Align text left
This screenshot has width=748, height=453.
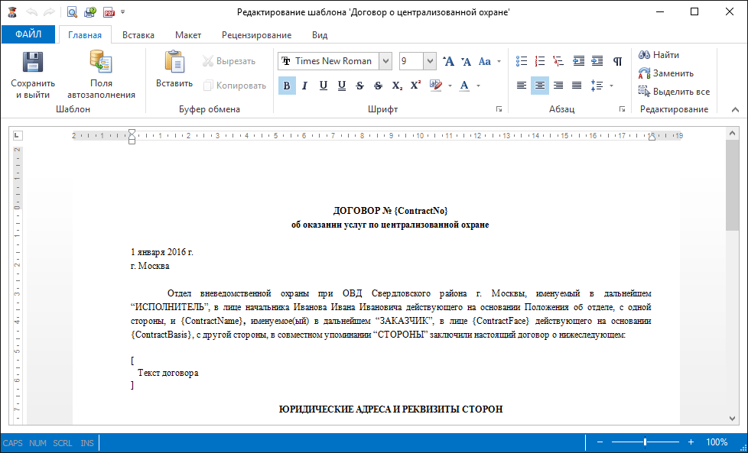pos(522,86)
